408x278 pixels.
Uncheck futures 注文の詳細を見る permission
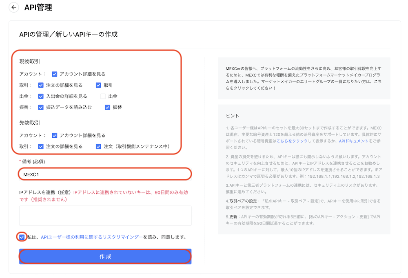(x=41, y=146)
